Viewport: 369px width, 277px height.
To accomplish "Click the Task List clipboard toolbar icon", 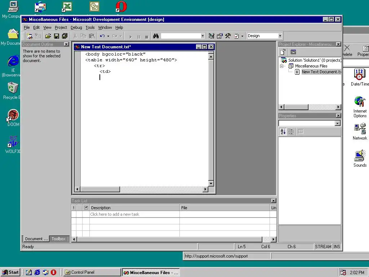I will click(236, 36).
